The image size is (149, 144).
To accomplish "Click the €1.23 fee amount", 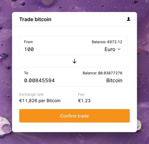I will [84, 101].
